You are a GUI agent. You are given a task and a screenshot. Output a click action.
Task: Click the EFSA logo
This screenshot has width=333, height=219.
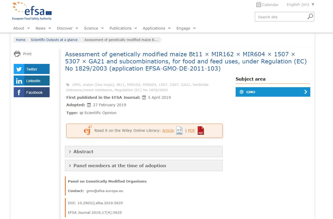pyautogui.click(x=32, y=11)
